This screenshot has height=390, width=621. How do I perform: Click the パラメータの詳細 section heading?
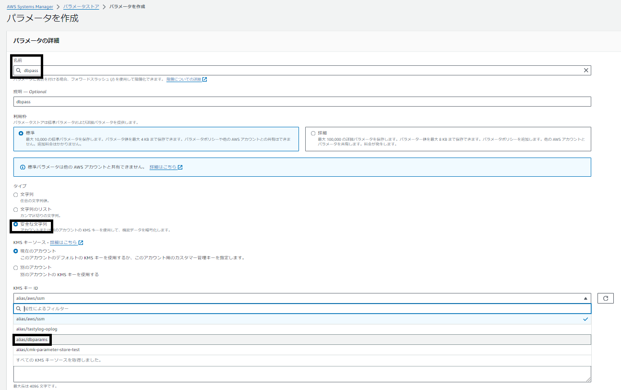pos(36,41)
